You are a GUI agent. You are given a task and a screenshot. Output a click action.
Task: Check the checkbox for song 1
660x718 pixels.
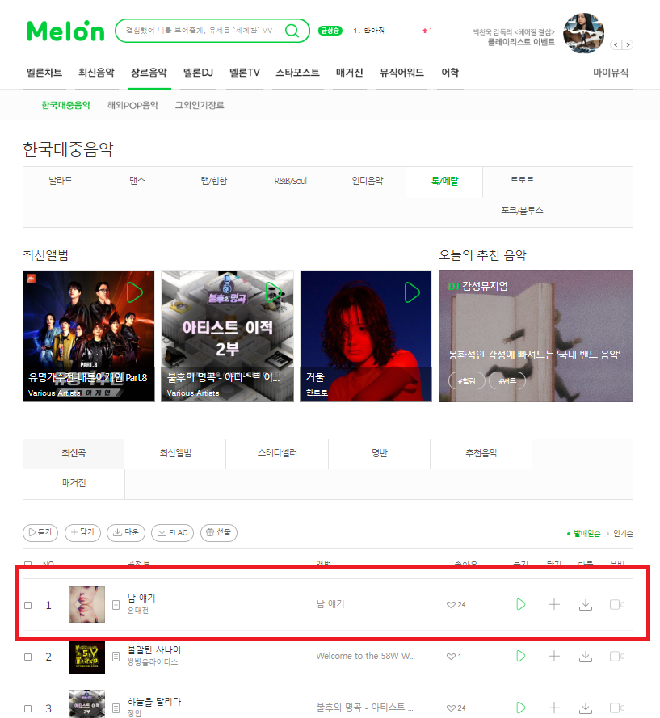(x=28, y=606)
